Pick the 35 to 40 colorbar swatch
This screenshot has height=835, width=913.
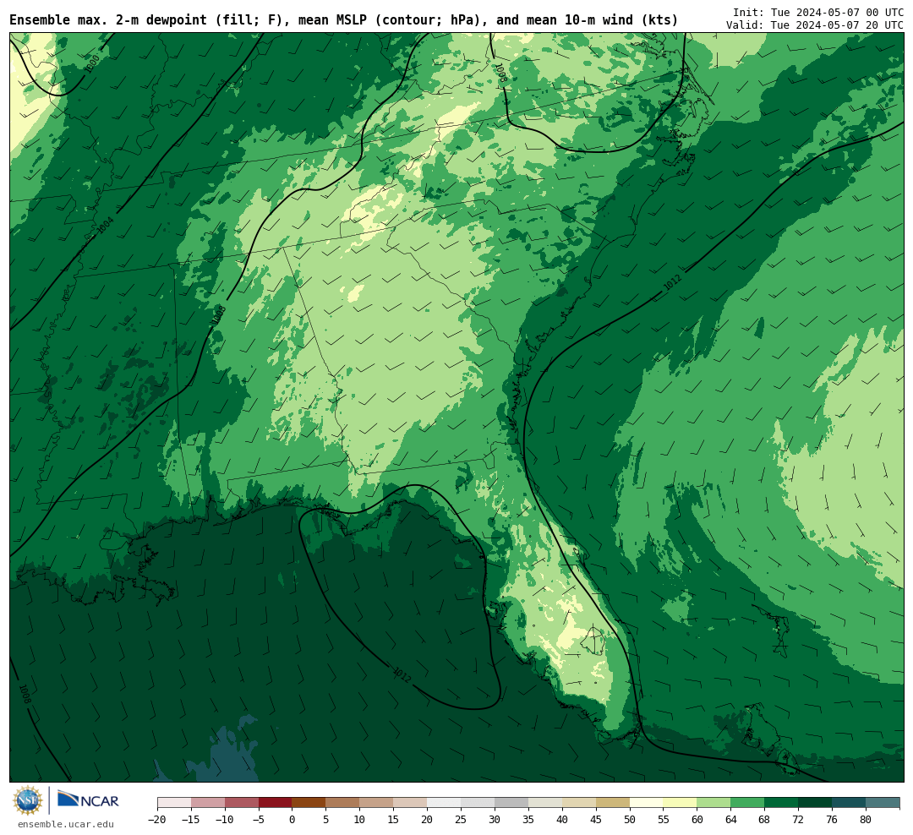tap(545, 803)
